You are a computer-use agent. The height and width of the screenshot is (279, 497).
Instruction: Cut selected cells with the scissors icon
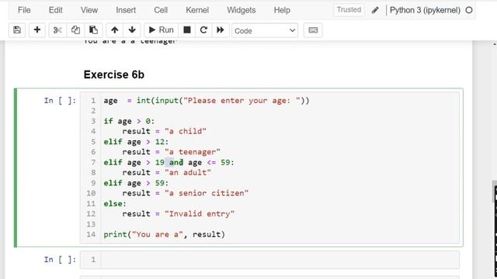[x=57, y=30]
